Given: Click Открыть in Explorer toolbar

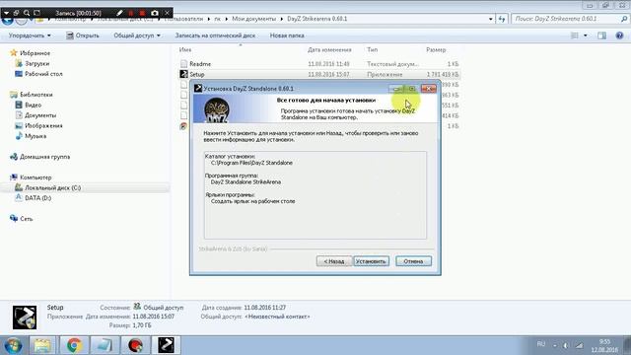Looking at the screenshot, I should (x=83, y=35).
